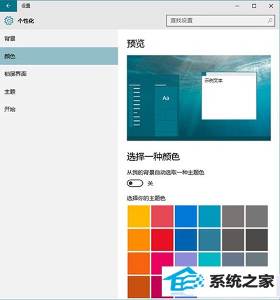Choose the bright red accent swatch

(x=162, y=240)
